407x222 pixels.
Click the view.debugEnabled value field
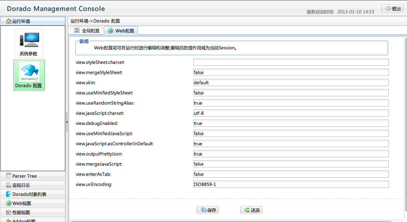click(291, 123)
